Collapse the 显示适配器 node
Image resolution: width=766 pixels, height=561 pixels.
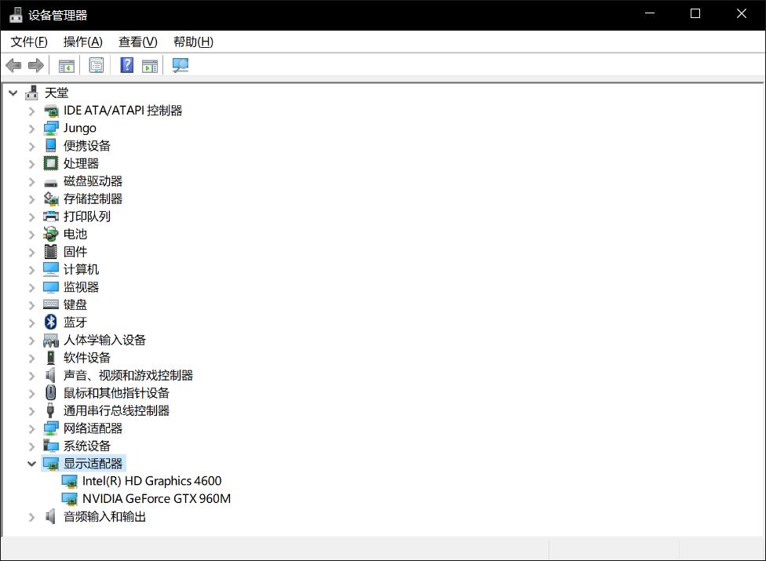tap(31, 464)
